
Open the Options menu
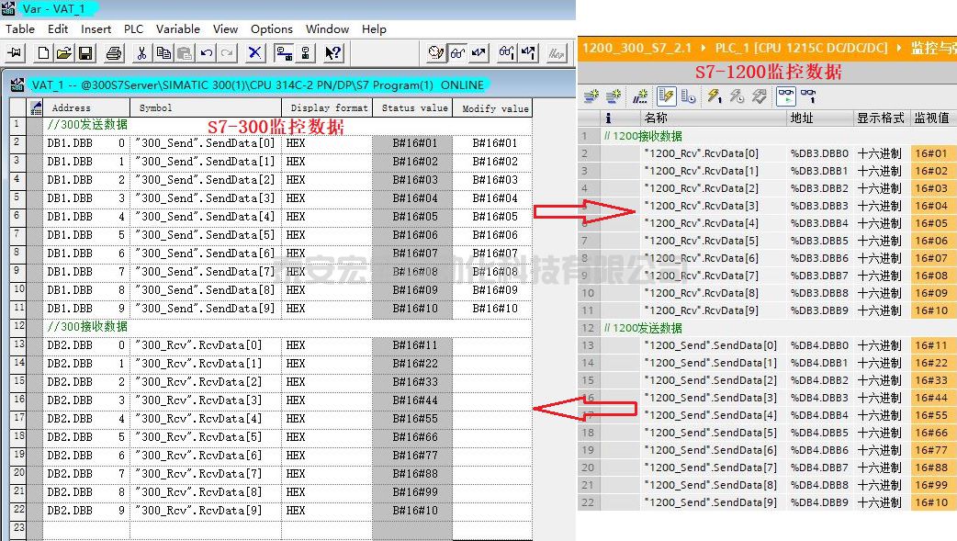click(x=271, y=28)
